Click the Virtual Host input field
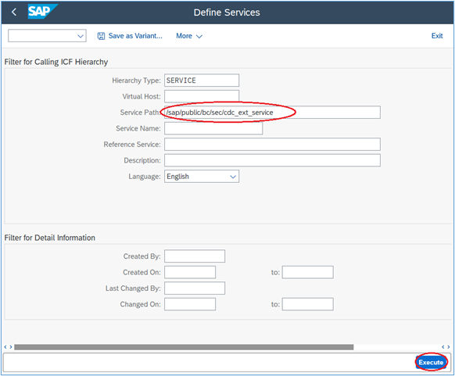Viewport: 455px width, 376px height. (x=202, y=96)
